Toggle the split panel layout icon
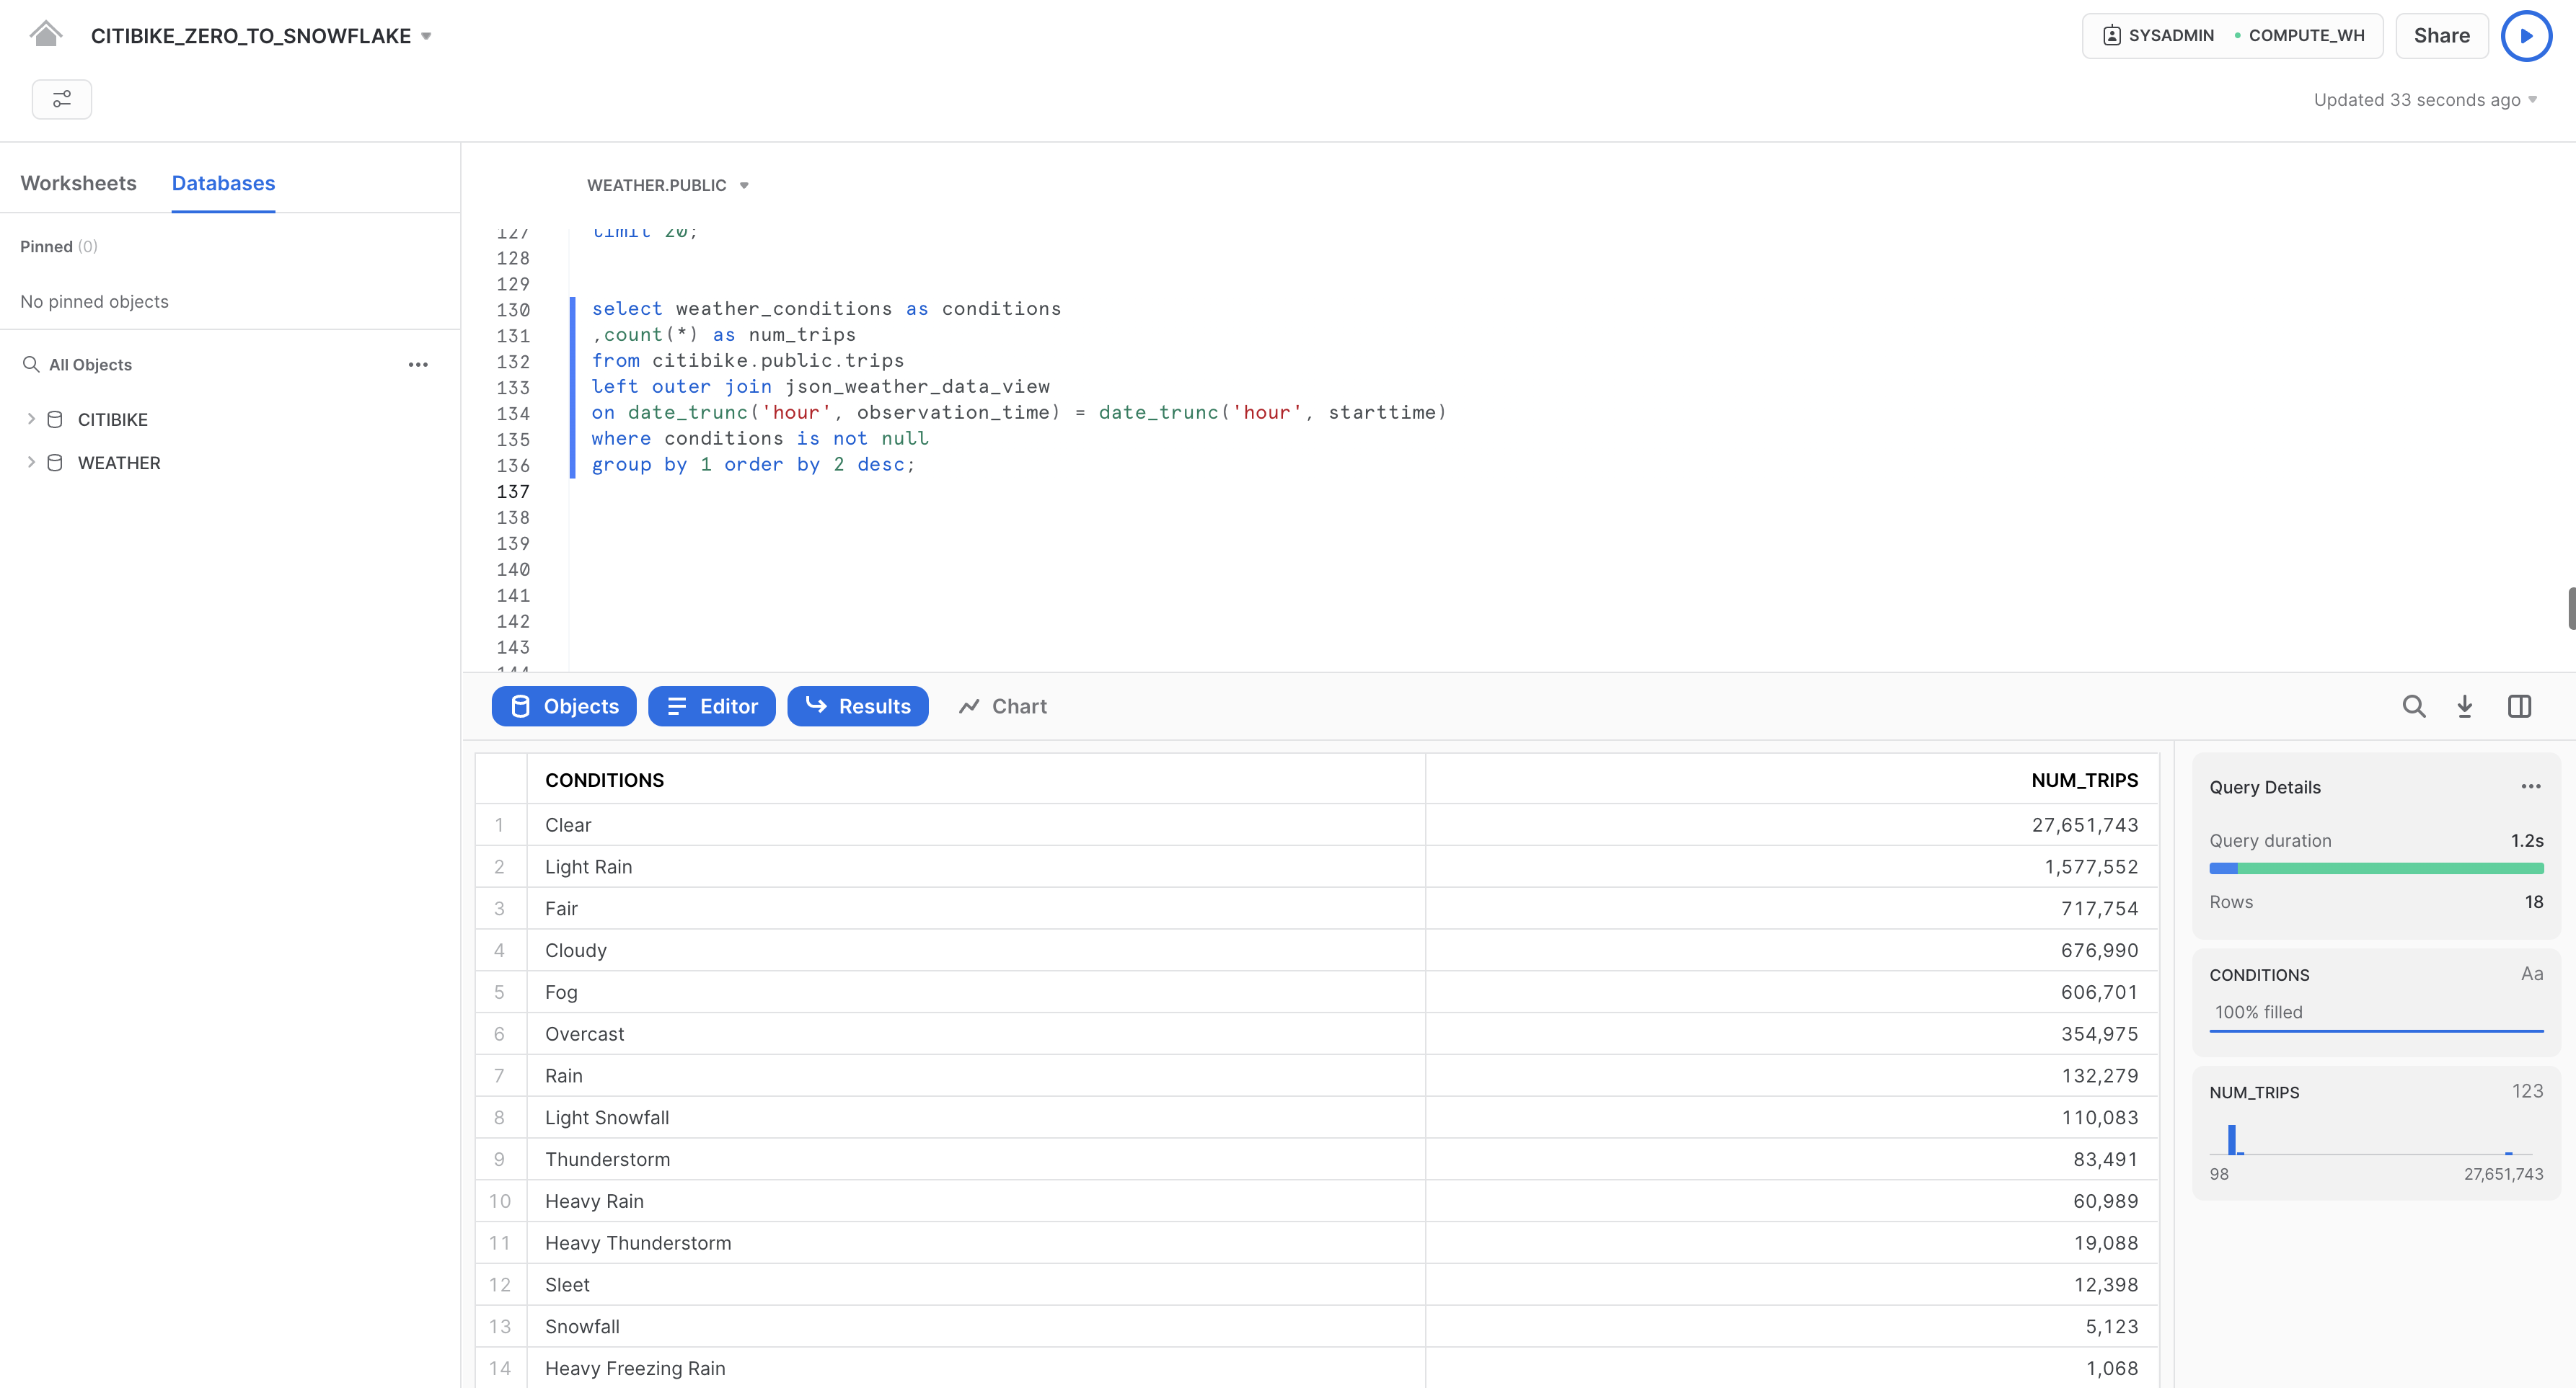The height and width of the screenshot is (1388, 2576). coord(2519,706)
